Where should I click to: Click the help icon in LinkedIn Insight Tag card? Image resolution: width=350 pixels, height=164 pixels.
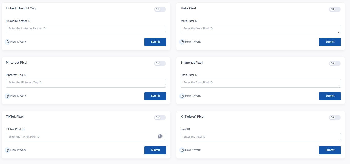point(7,42)
